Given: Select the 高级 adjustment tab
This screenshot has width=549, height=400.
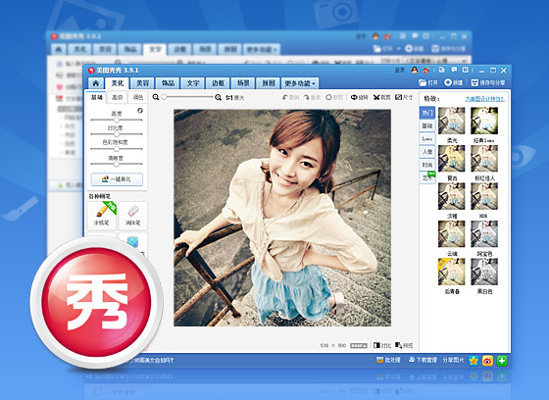Looking at the screenshot, I should click(x=118, y=97).
